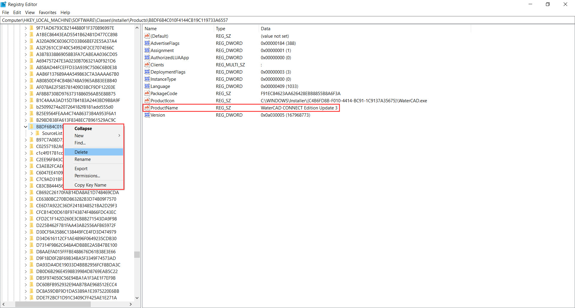
Task: Click the tree scroll-up arrow
Action: pyautogui.click(x=137, y=28)
